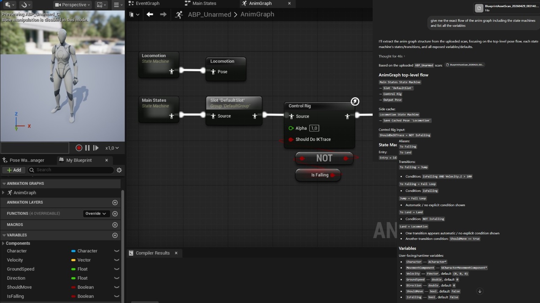540x303 pixels.
Task: Toggle visibility eye for GroundSpeed variable
Action: [x=116, y=269]
